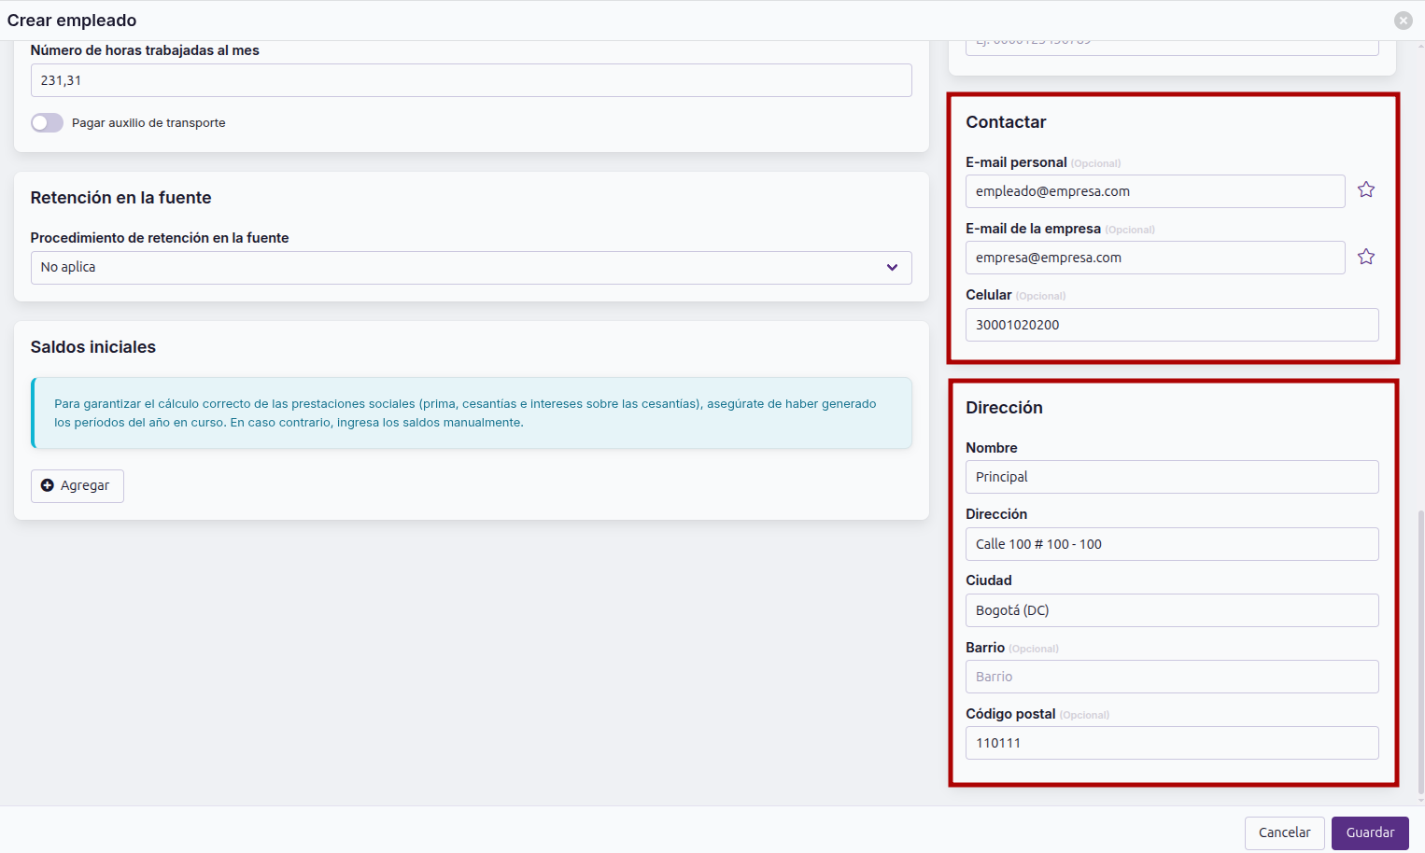Image resolution: width=1425 pixels, height=853 pixels.
Task: Click the dialog's vertical scrollbar
Action: pos(1421,651)
